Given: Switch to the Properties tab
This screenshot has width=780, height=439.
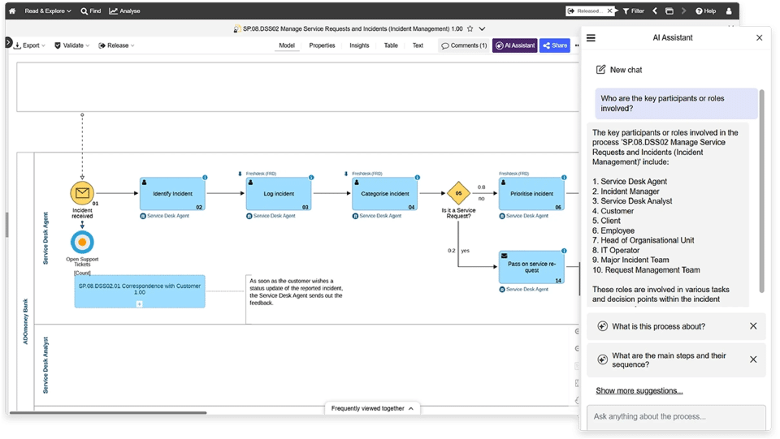Looking at the screenshot, I should point(322,45).
